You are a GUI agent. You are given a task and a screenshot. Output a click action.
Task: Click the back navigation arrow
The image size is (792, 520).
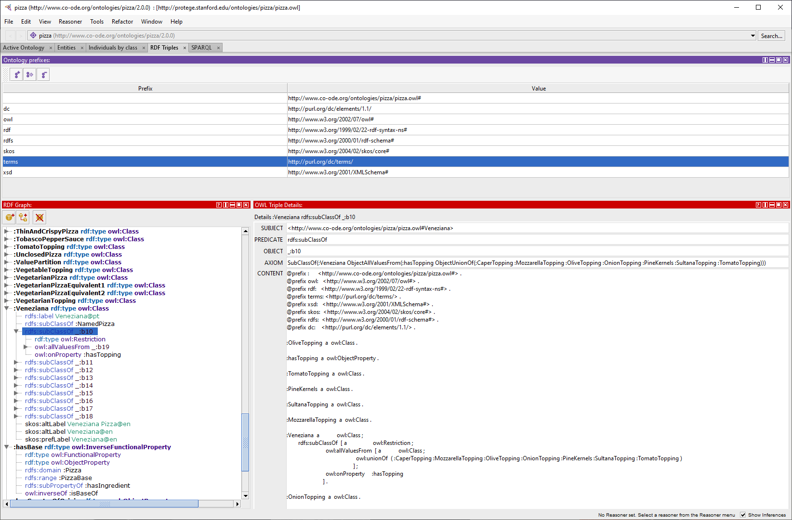click(11, 36)
